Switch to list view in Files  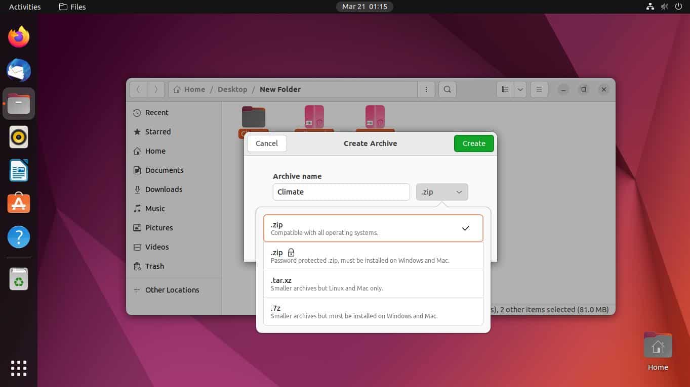coord(505,89)
